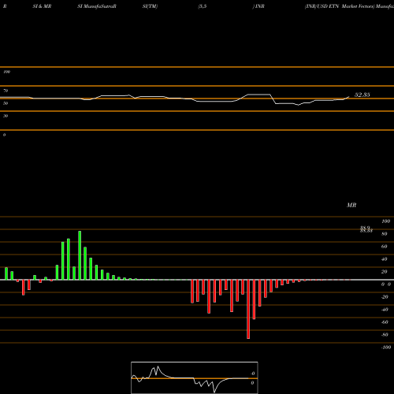Click the MR axis label -40
Image resolution: width=394 pixels, height=394 pixels.
pyautogui.click(x=385, y=310)
